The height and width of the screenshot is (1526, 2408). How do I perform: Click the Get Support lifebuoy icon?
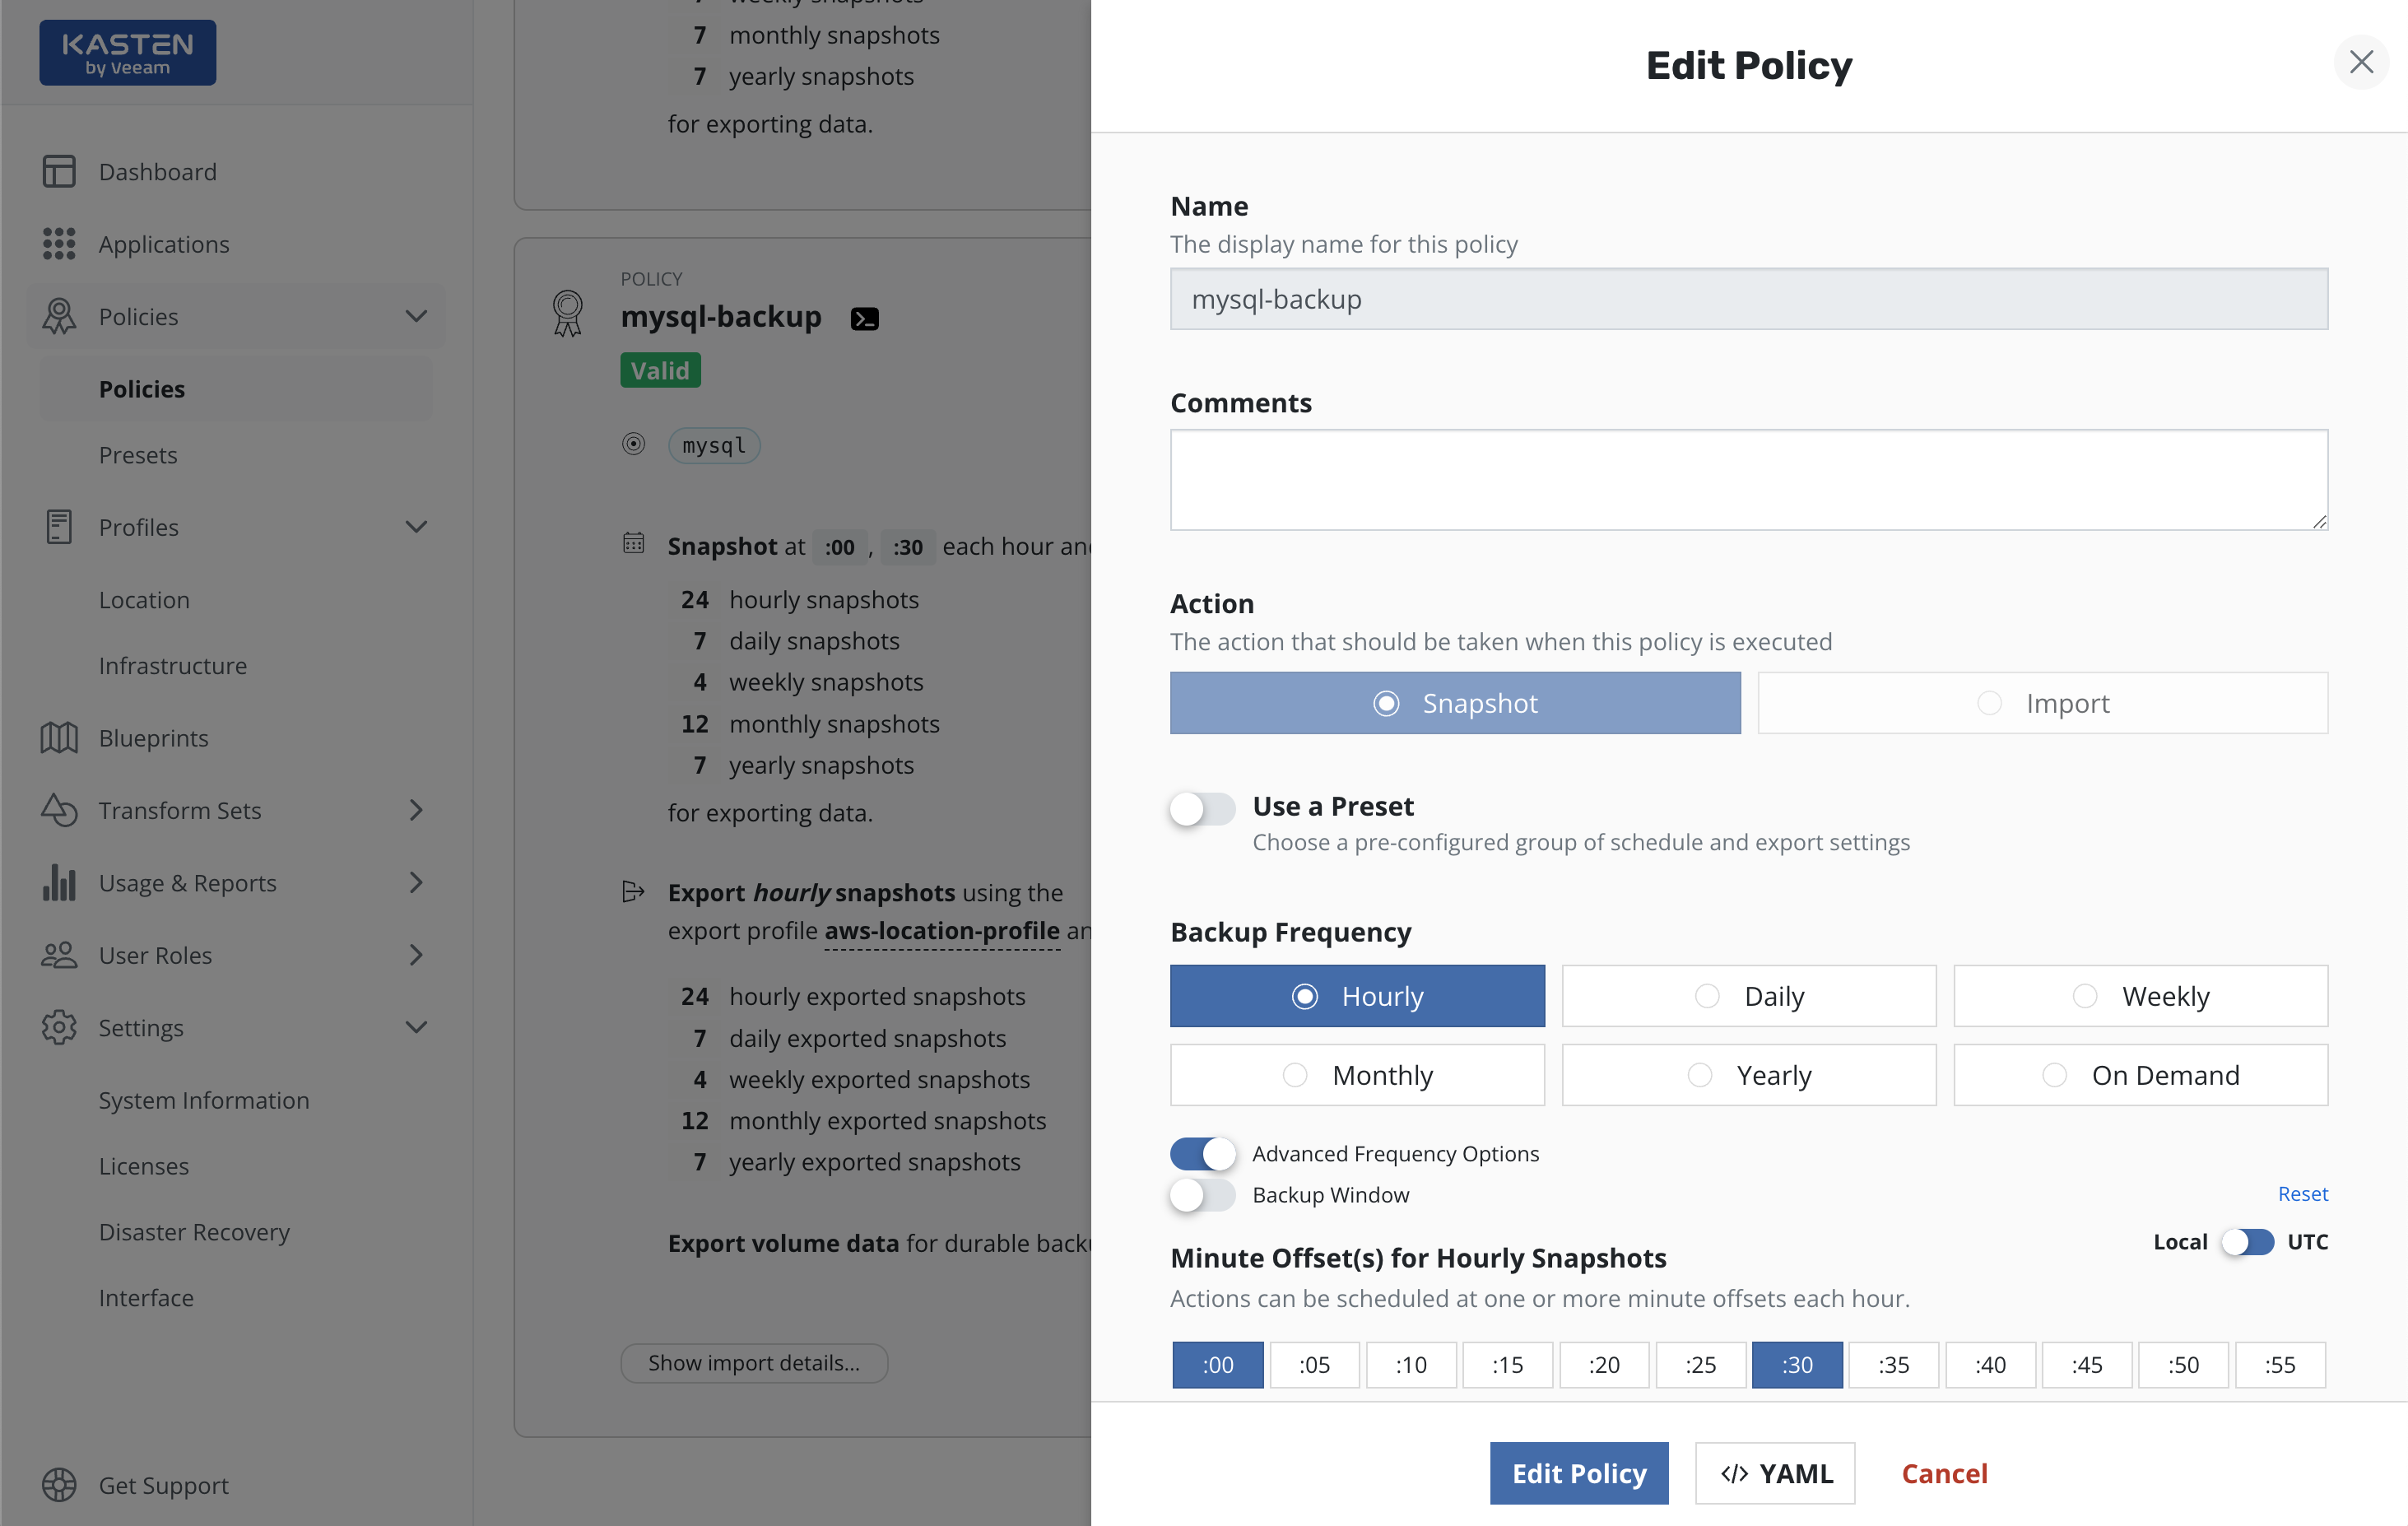point(59,1485)
